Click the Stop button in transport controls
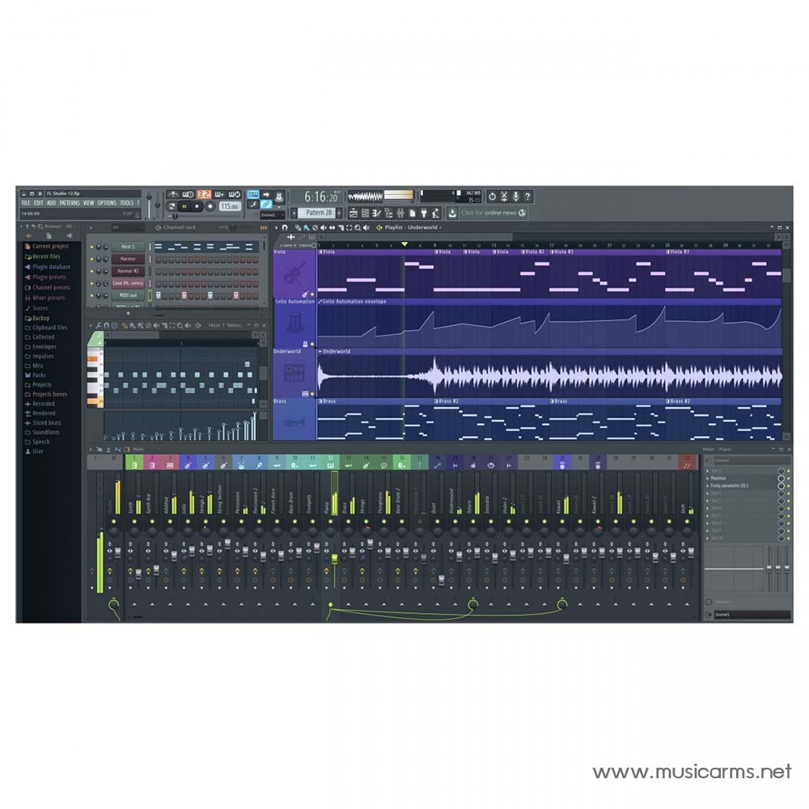Screen dimensions: 809x809 tap(197, 207)
